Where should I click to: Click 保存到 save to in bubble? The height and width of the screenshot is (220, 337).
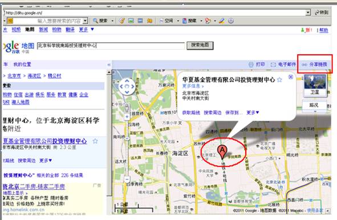234,113
